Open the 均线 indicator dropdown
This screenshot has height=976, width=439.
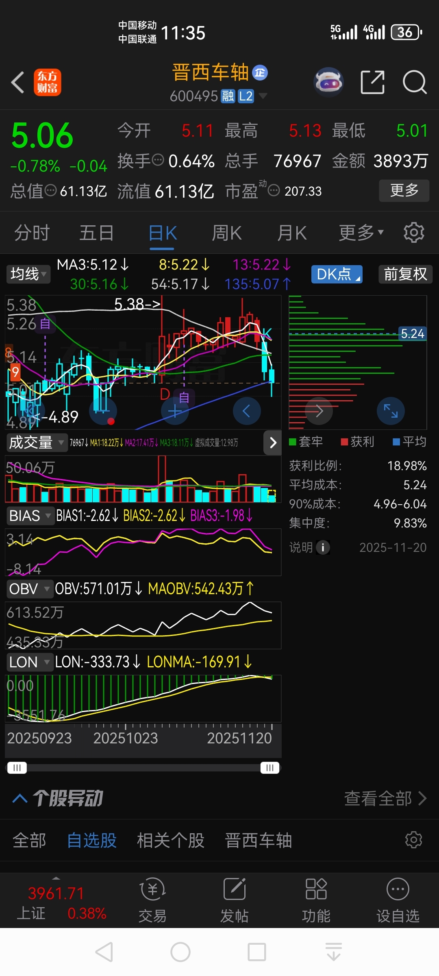[x=28, y=274]
